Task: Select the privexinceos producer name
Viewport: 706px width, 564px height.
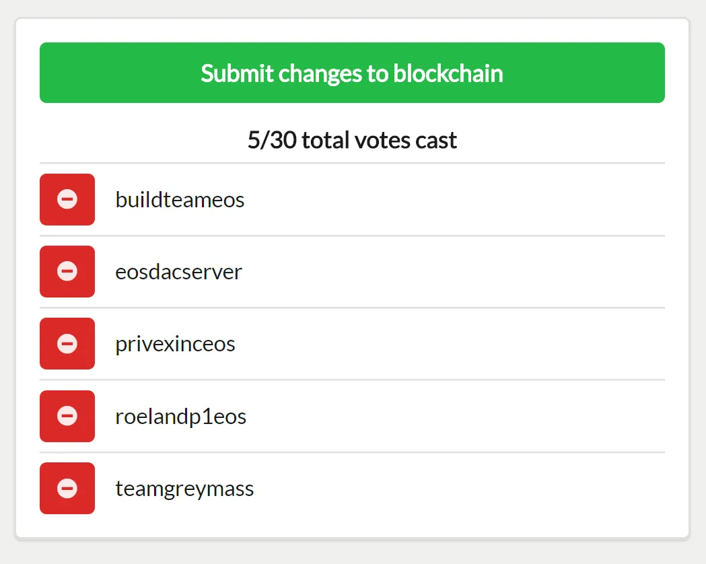Action: (x=175, y=345)
